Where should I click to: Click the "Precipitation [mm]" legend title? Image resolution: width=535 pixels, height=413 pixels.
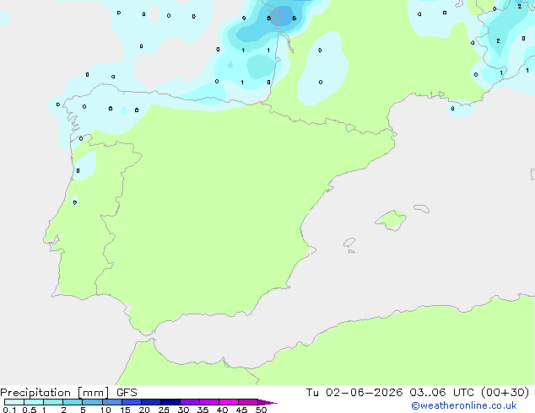[55, 393]
